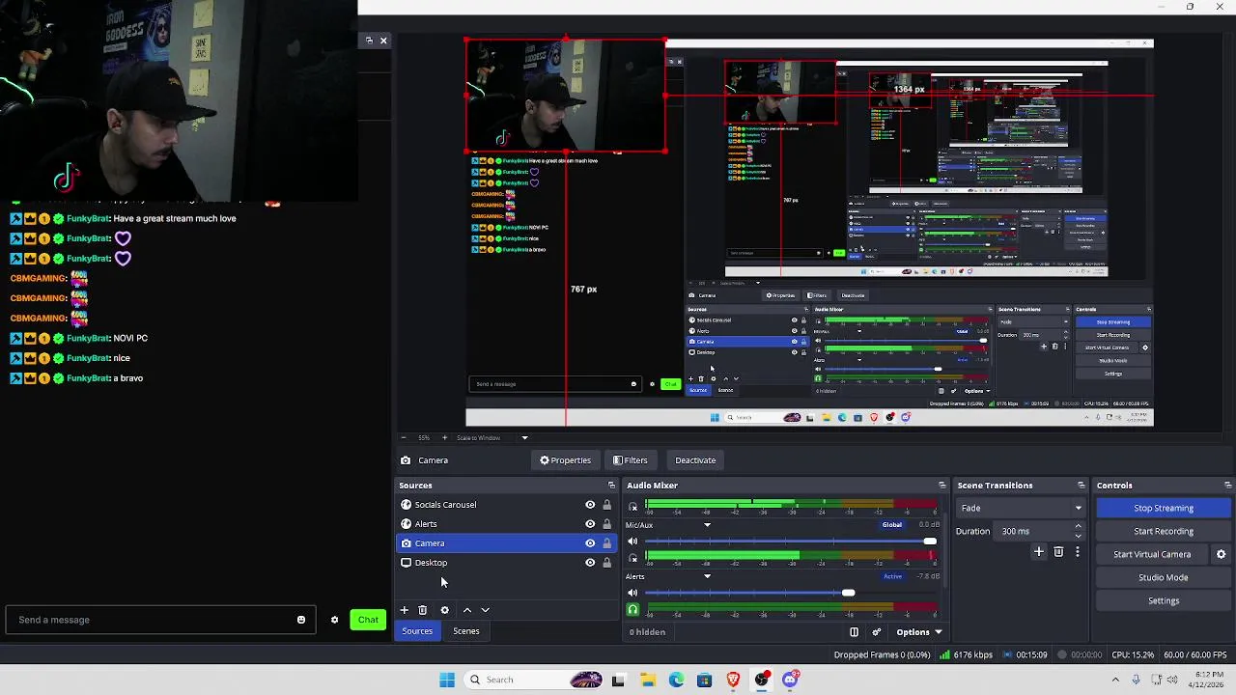Toggle lock on Desktop source
Screen dimensions: 1236x695
pyautogui.click(x=606, y=563)
